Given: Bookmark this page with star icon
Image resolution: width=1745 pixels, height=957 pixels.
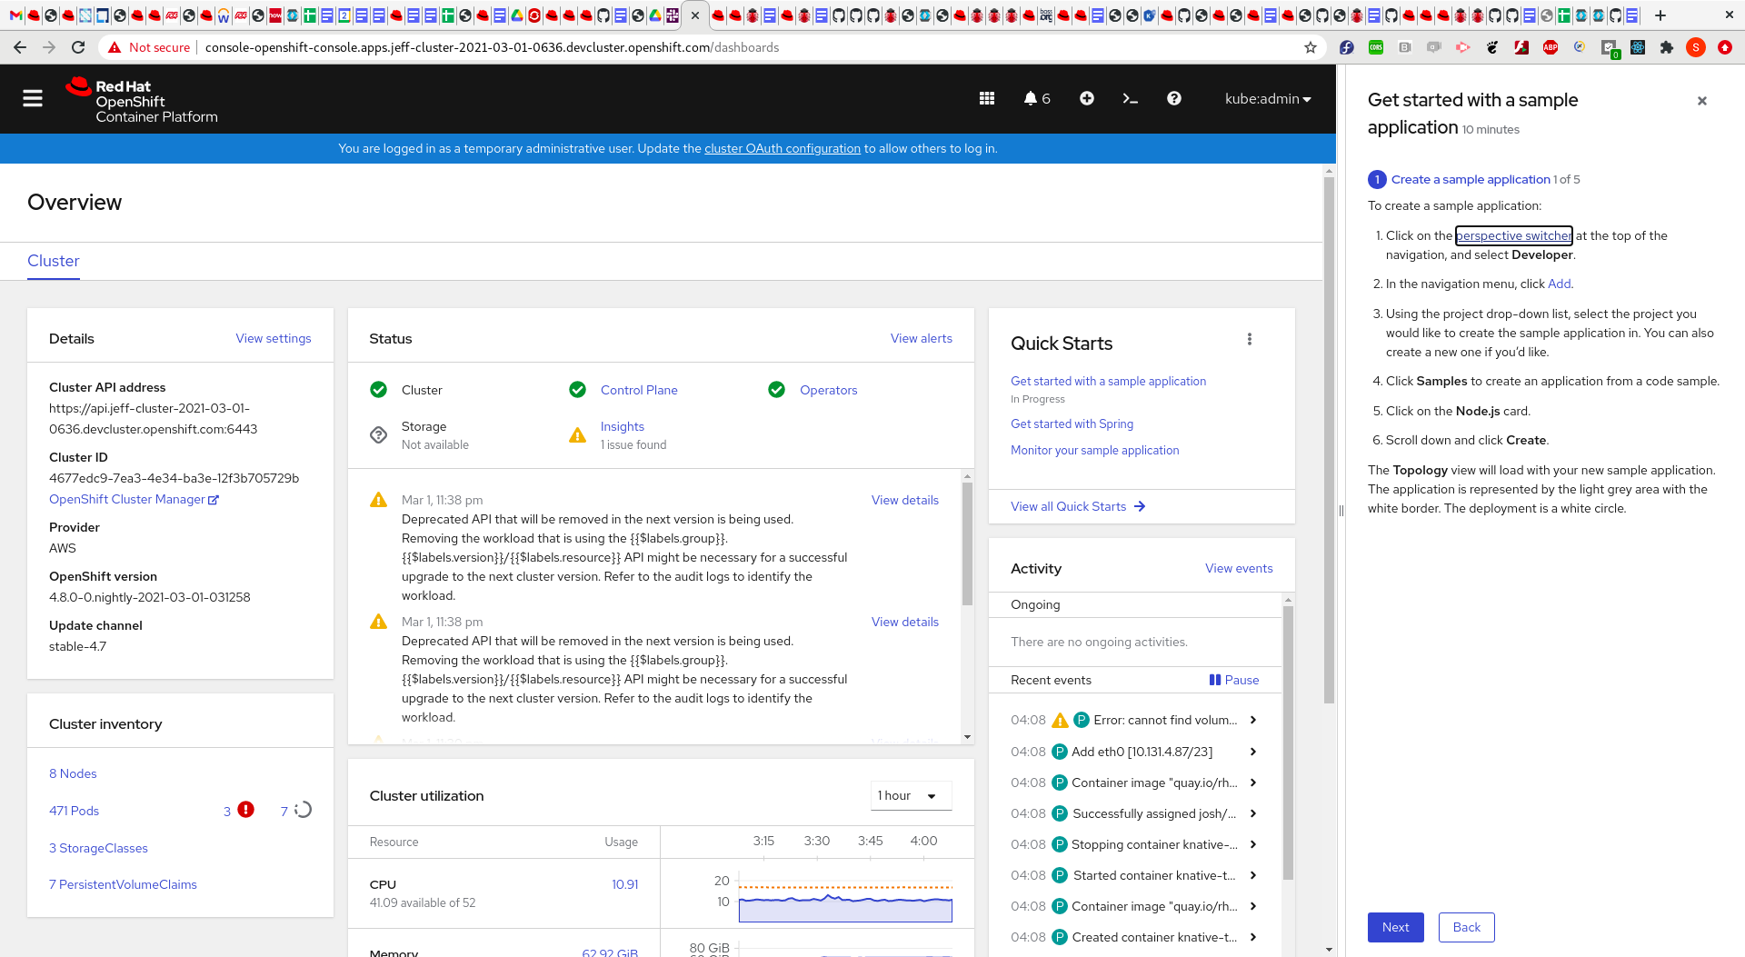Looking at the screenshot, I should pos(1311,48).
